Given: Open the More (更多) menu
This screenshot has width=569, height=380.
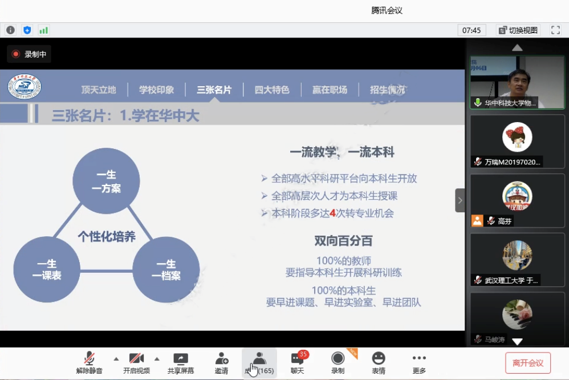Looking at the screenshot, I should point(419,363).
